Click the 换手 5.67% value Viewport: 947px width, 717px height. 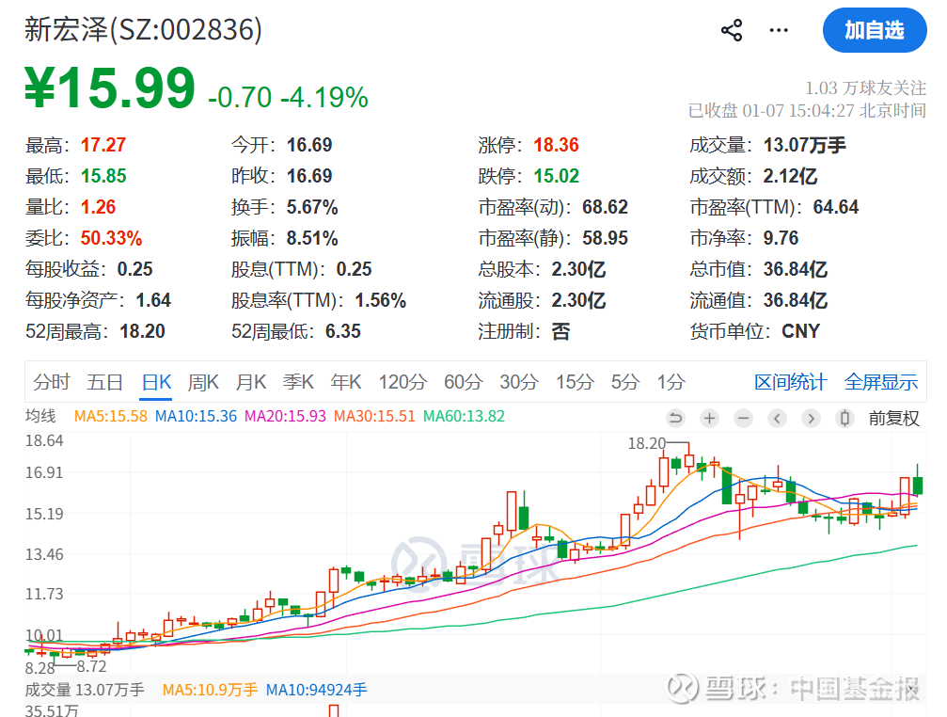pos(312,207)
